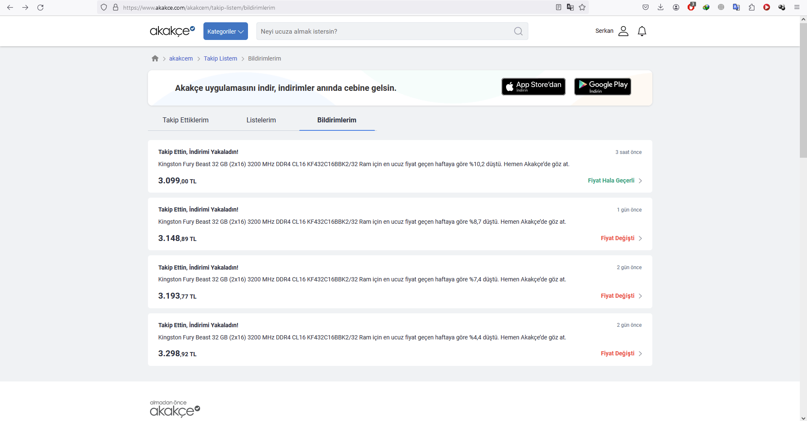Click the Bildirimlerim breadcrumb text

[264, 58]
